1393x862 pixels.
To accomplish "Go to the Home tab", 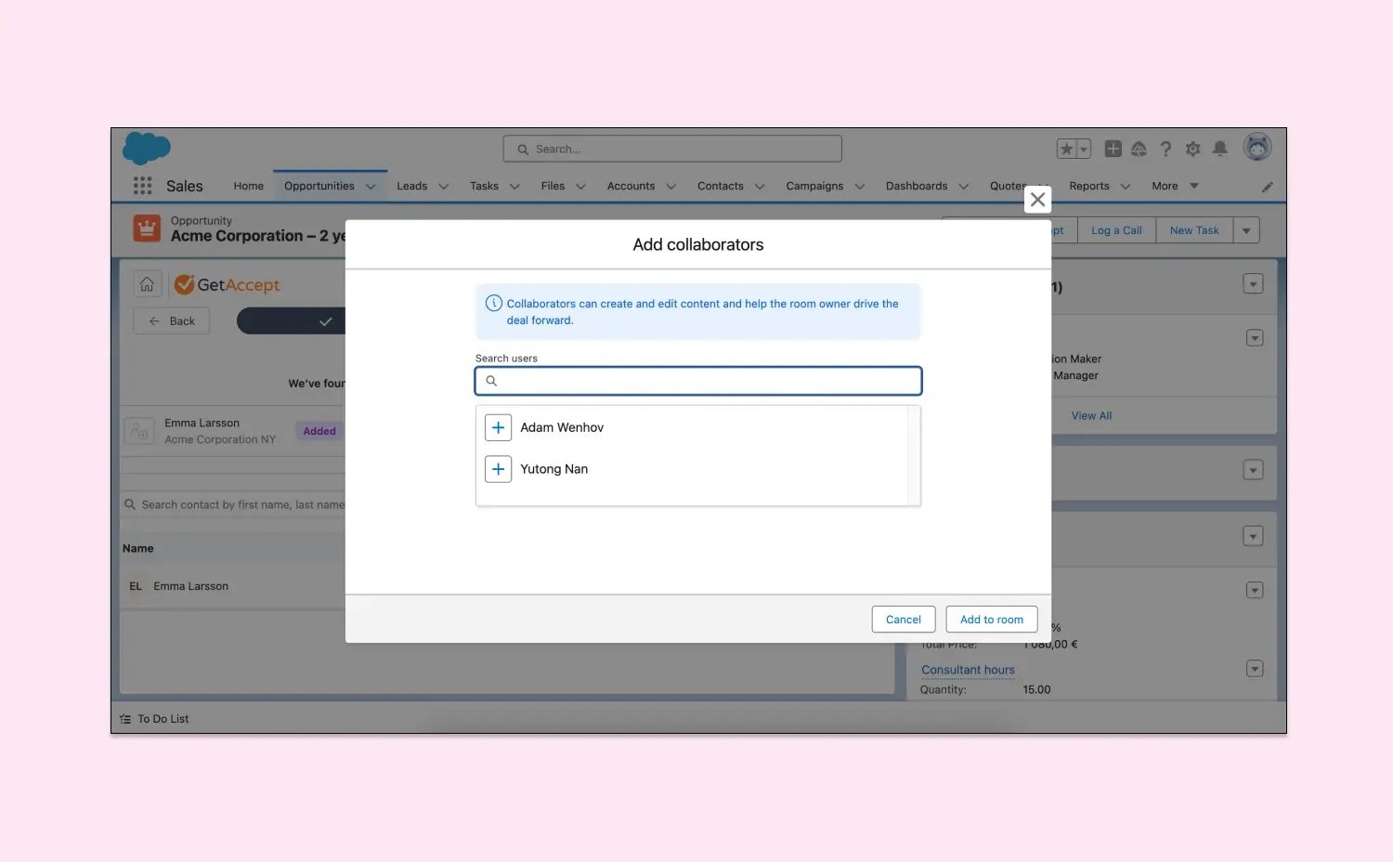I will (x=248, y=186).
